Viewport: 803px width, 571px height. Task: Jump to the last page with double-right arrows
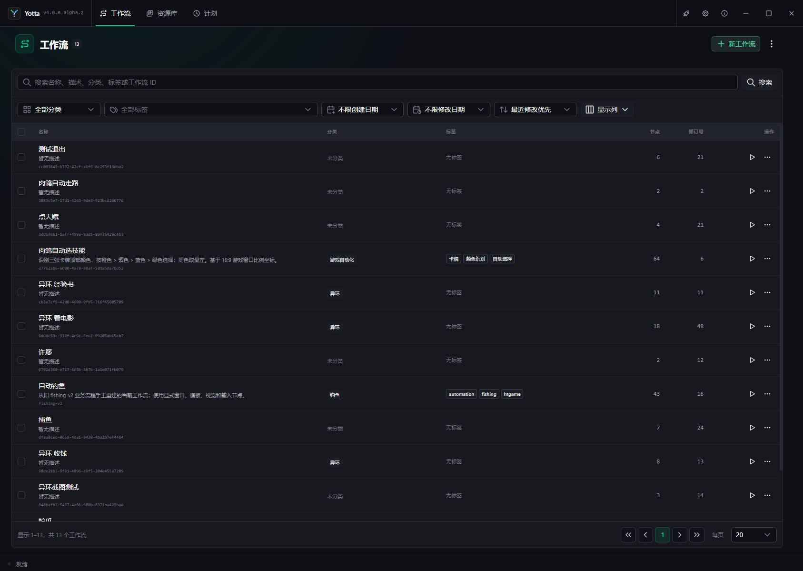(x=697, y=535)
